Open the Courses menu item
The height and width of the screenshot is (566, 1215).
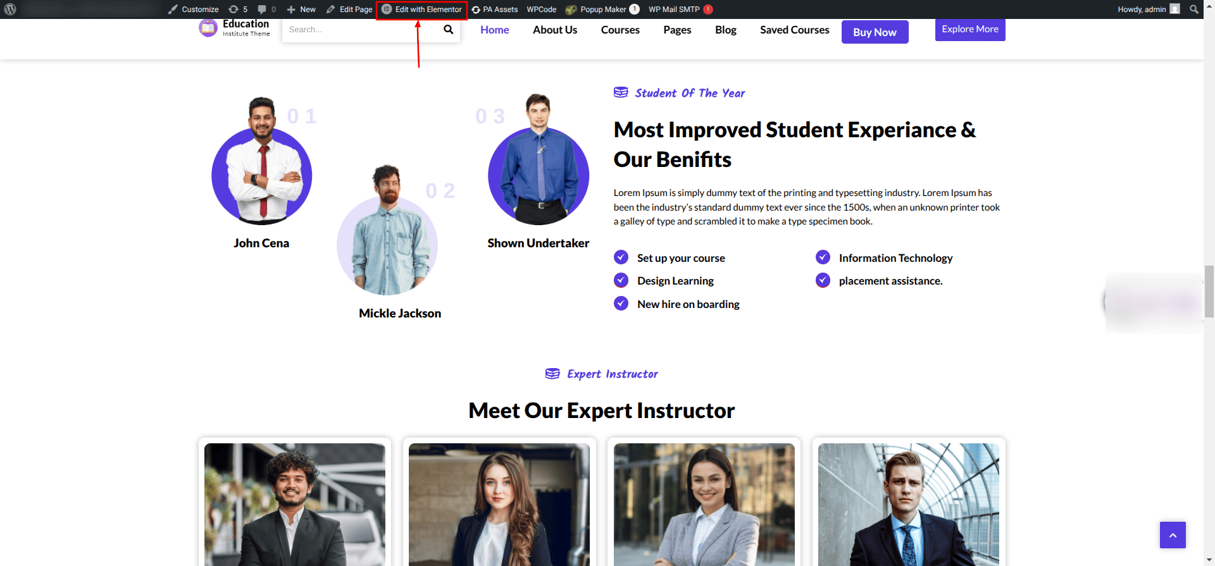[x=620, y=30]
